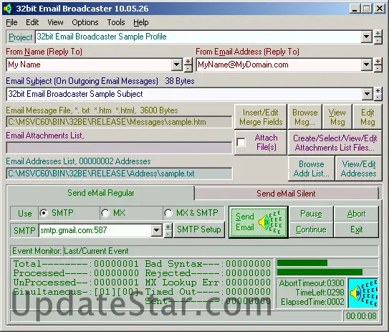Click the Edit Msg button
The image size is (389, 332).
(368, 117)
